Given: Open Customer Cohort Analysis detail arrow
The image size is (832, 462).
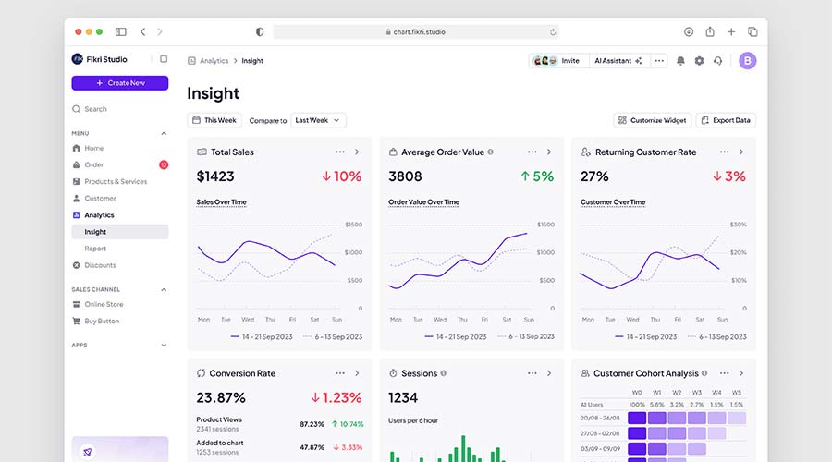Looking at the screenshot, I should (x=741, y=373).
